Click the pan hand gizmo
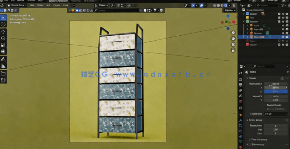 (x=233, y=39)
